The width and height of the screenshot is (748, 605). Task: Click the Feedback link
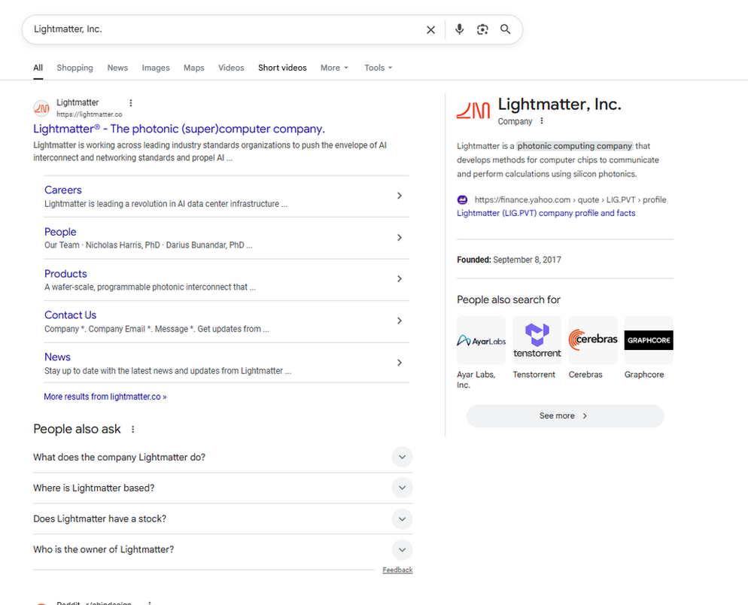pyautogui.click(x=397, y=570)
